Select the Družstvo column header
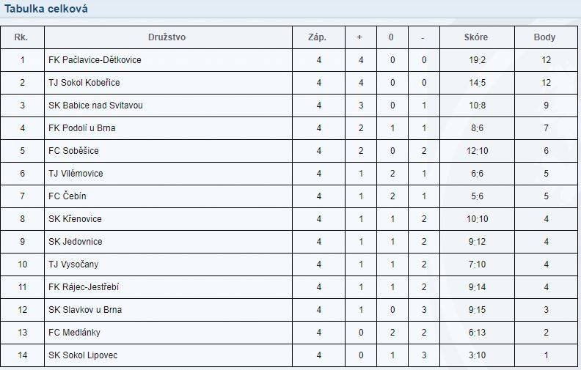 point(167,37)
